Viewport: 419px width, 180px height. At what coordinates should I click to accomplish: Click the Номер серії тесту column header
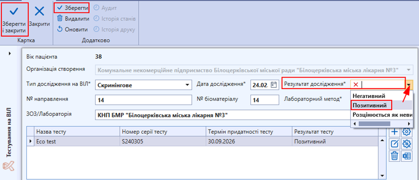click(163, 131)
